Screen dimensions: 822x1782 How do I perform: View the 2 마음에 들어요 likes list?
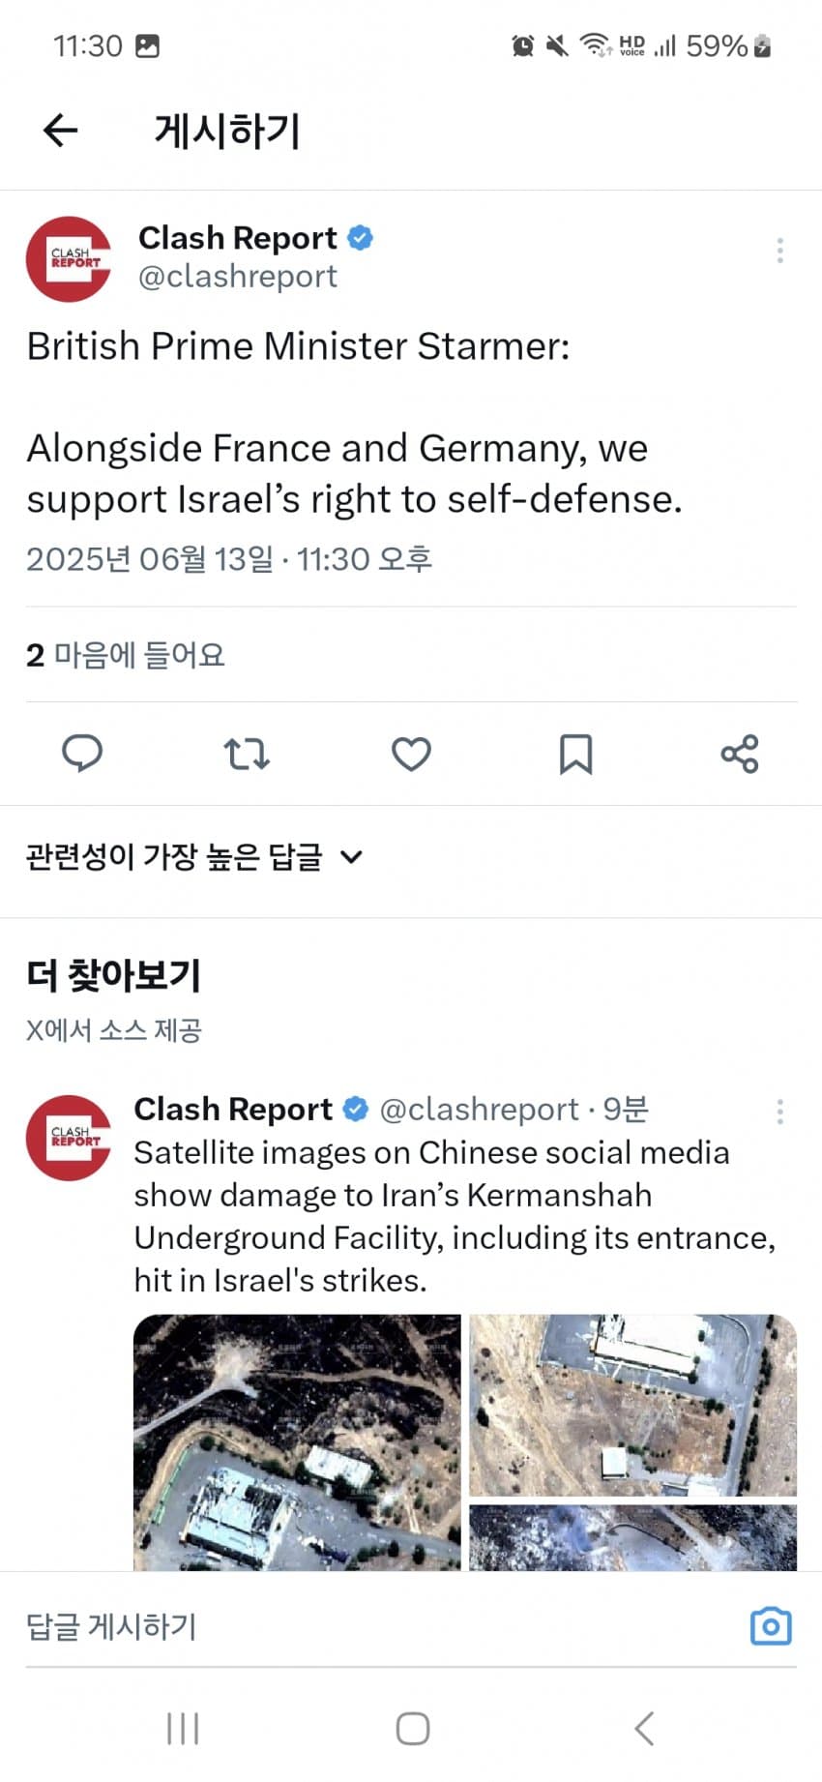(x=126, y=655)
